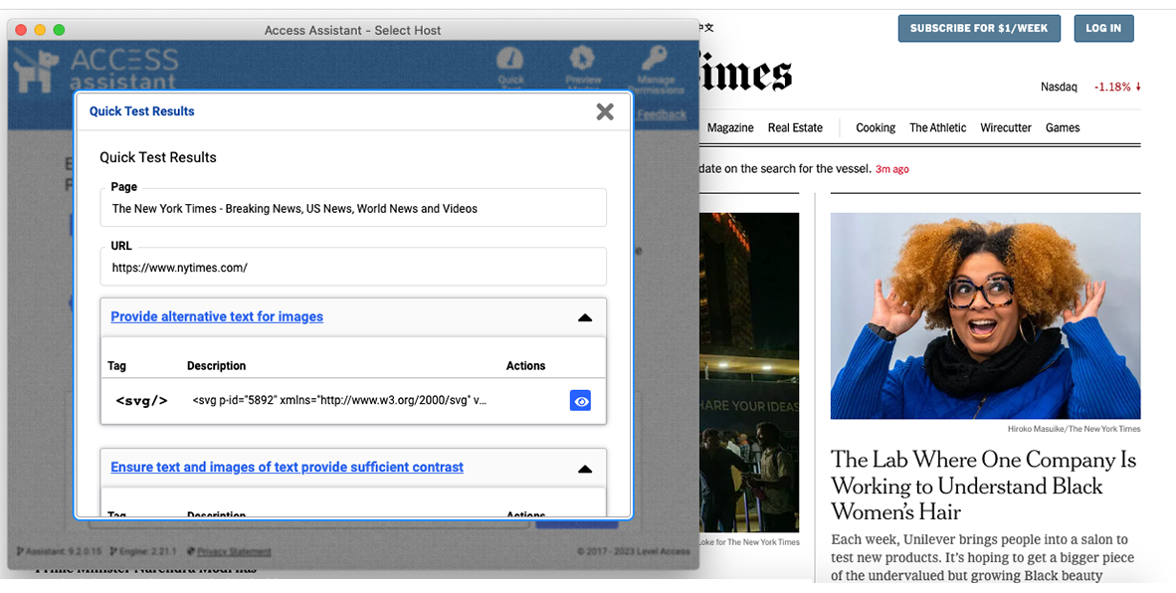Viewport: 1176px width, 593px height.
Task: Open the Games section
Action: point(1062,127)
